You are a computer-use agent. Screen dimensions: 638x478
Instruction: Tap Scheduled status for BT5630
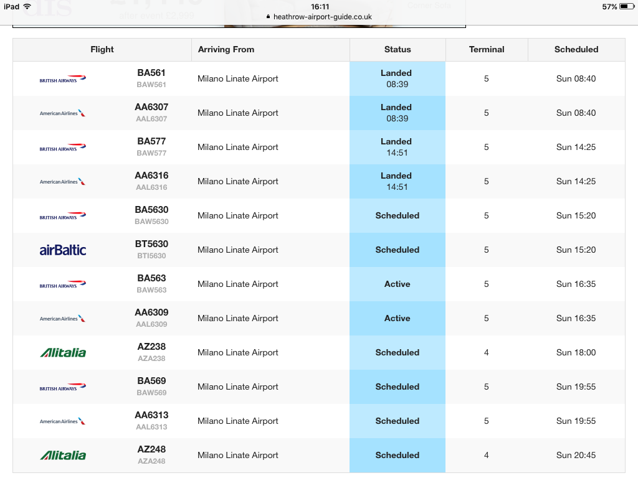coord(397,250)
